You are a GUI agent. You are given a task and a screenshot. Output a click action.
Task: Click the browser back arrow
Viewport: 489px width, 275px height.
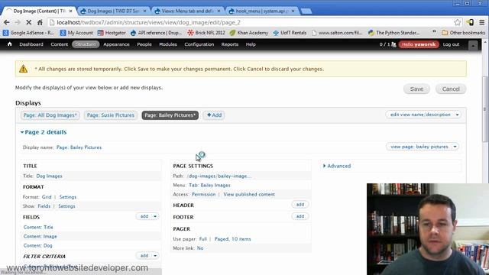tap(7, 22)
